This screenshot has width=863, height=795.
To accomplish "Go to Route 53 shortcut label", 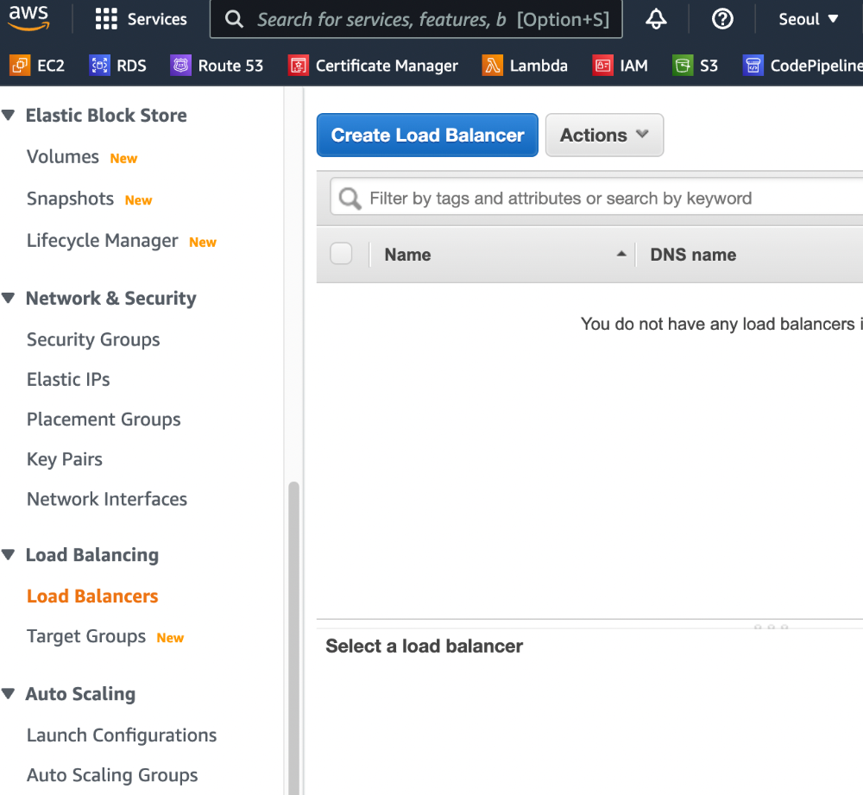I will pyautogui.click(x=230, y=66).
